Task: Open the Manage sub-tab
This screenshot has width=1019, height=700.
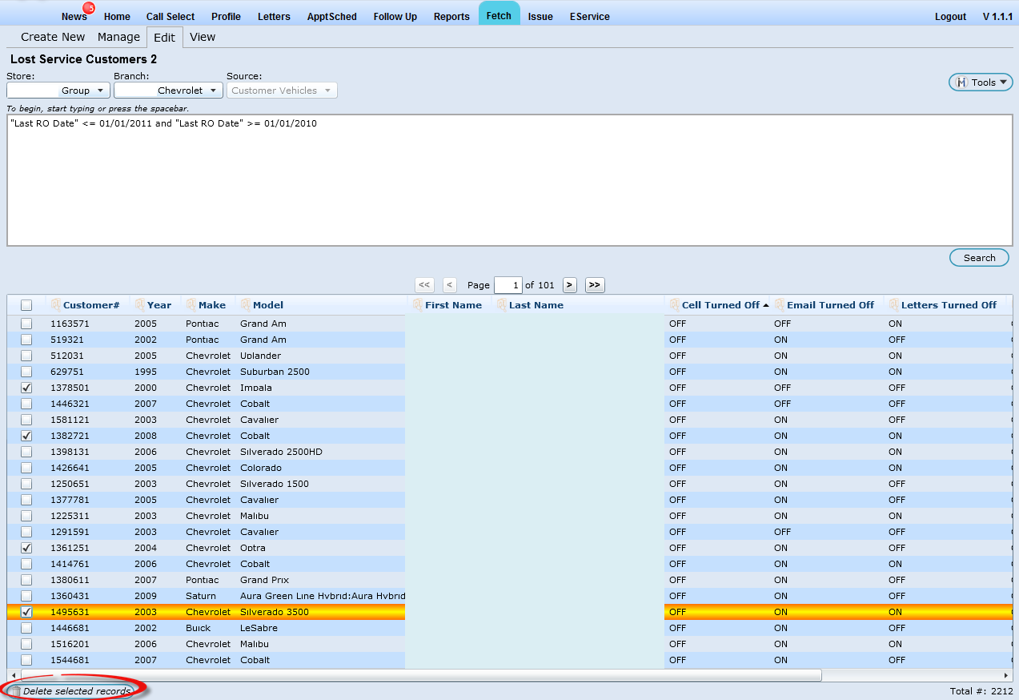Action: (118, 37)
